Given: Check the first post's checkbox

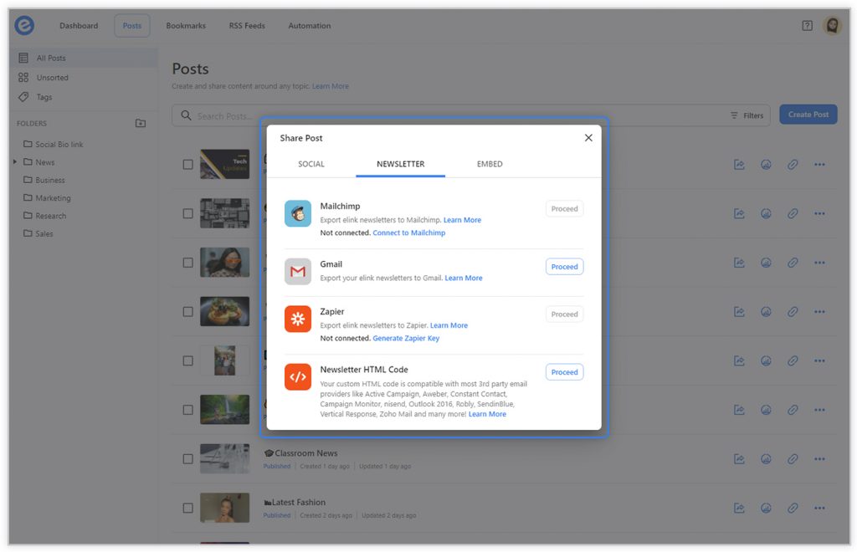Looking at the screenshot, I should tap(188, 165).
